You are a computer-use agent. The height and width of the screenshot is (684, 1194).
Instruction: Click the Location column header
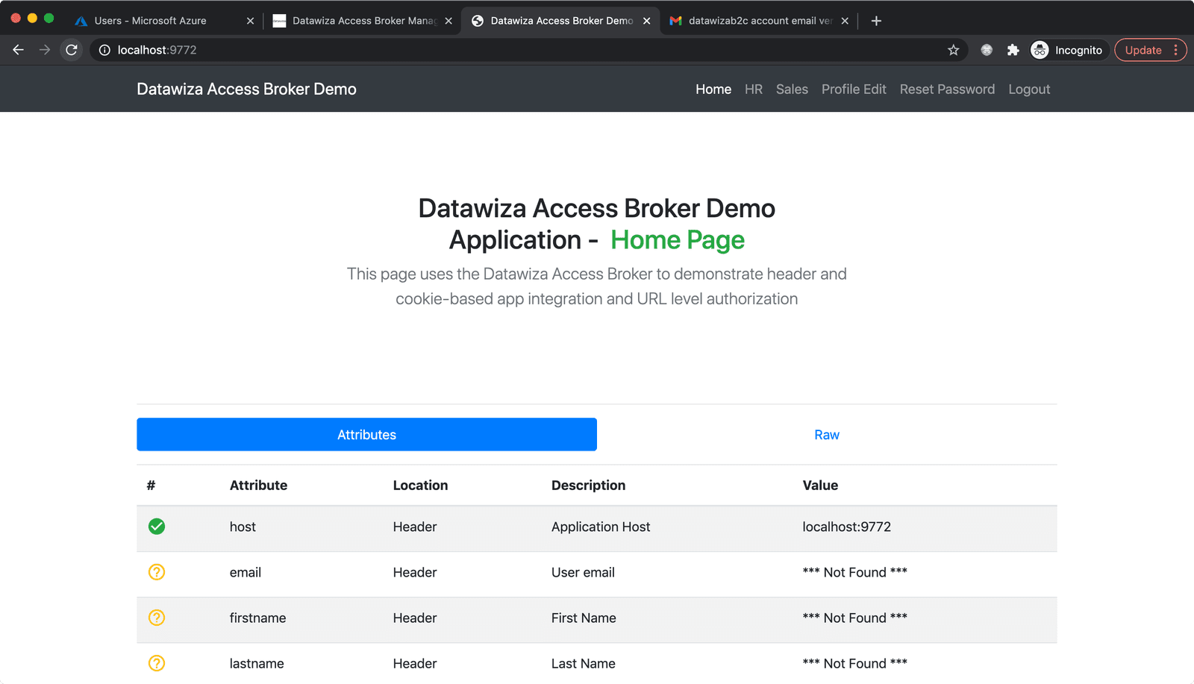pos(420,485)
